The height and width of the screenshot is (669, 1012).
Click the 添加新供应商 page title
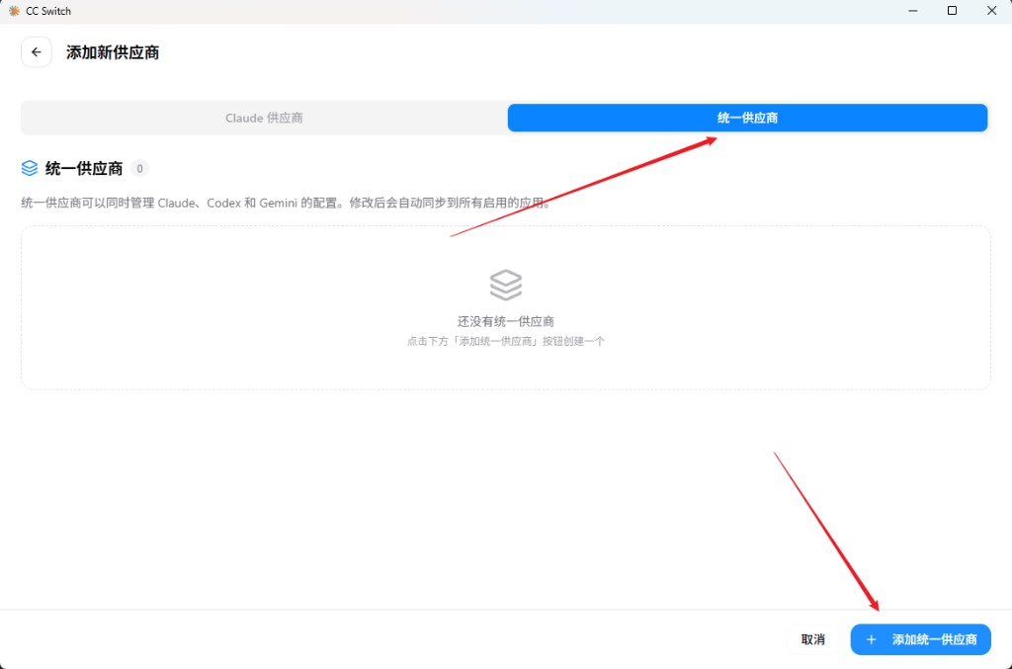click(113, 52)
